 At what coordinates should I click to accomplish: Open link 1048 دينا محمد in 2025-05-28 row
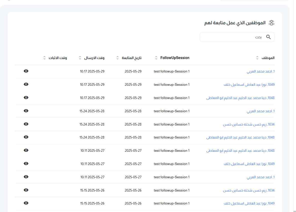pyautogui.click(x=240, y=137)
